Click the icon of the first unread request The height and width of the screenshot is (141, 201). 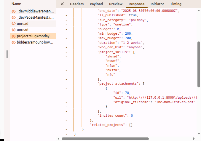(x=13, y=23)
